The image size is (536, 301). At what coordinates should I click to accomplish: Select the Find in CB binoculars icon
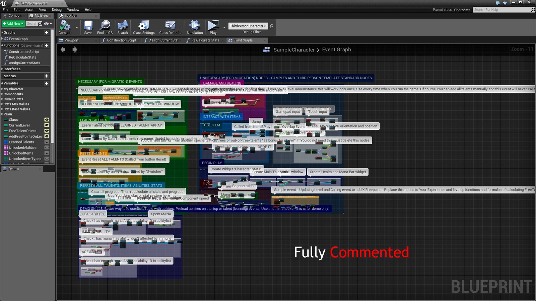105,27
